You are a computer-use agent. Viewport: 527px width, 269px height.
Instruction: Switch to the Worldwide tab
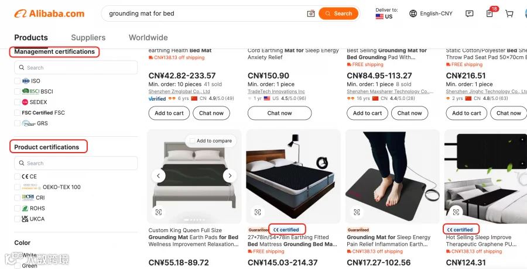(x=148, y=37)
